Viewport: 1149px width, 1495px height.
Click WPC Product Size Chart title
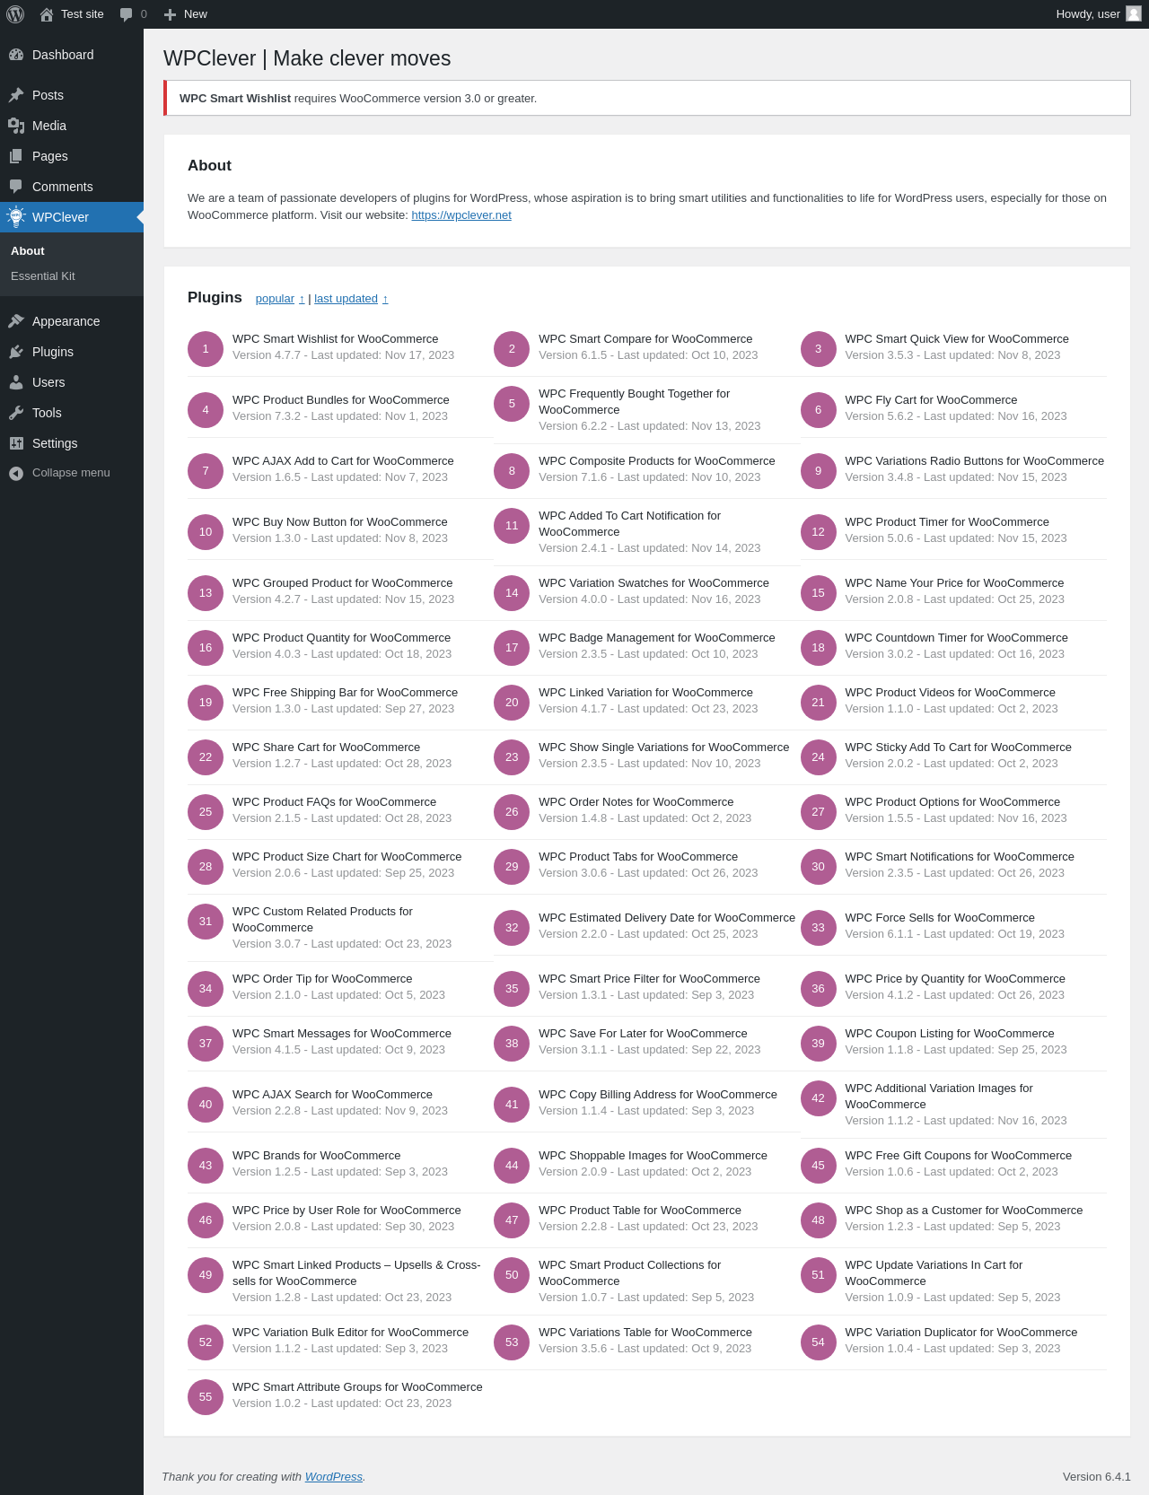pos(347,857)
